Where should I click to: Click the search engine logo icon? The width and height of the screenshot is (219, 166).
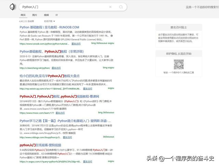click(13, 7)
